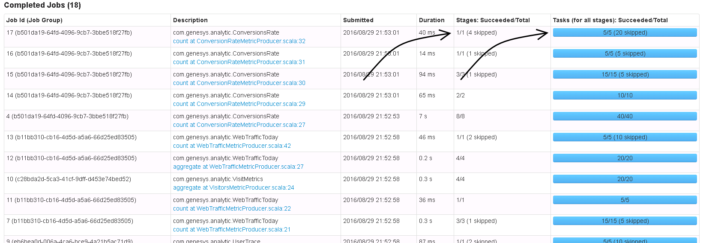Open count at WebTrafficMetricProducer.scala:42 link
The width and height of the screenshot is (703, 243).
point(232,146)
